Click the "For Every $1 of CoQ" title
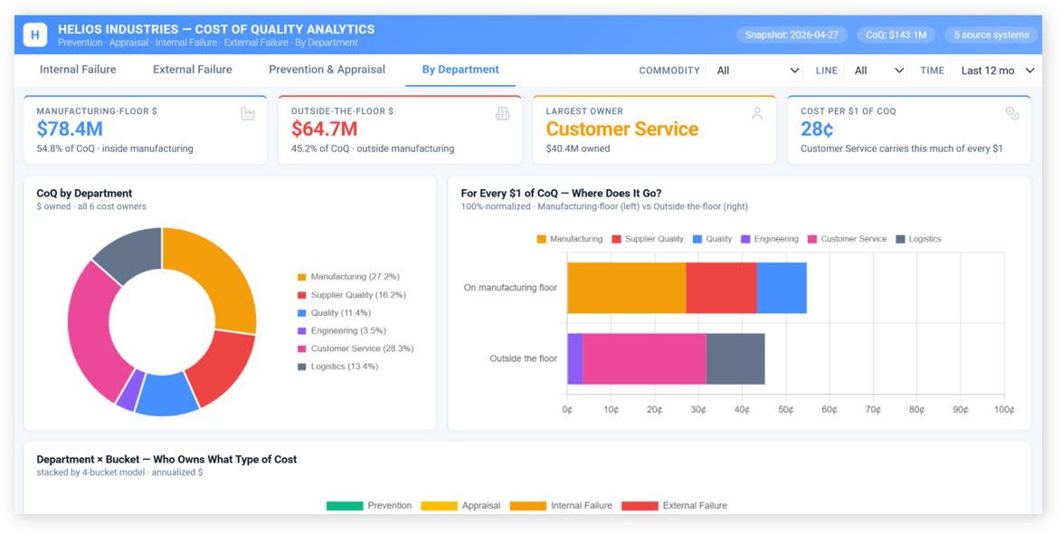The height and width of the screenshot is (534, 1062). coord(562,193)
